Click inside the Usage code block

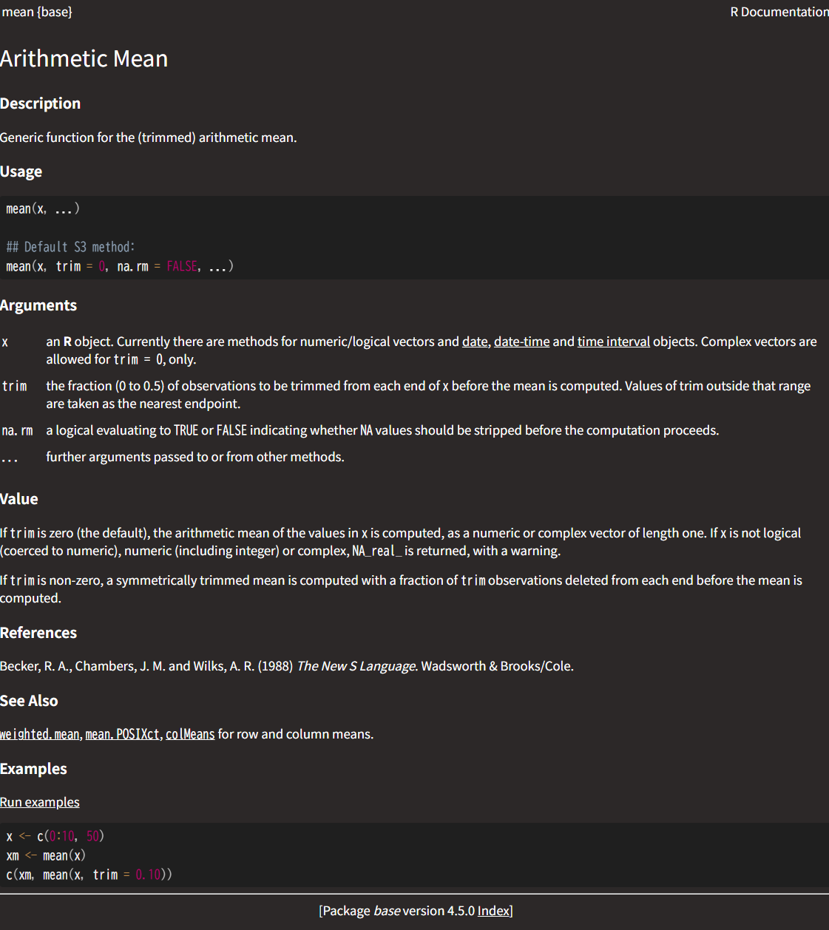pos(414,237)
